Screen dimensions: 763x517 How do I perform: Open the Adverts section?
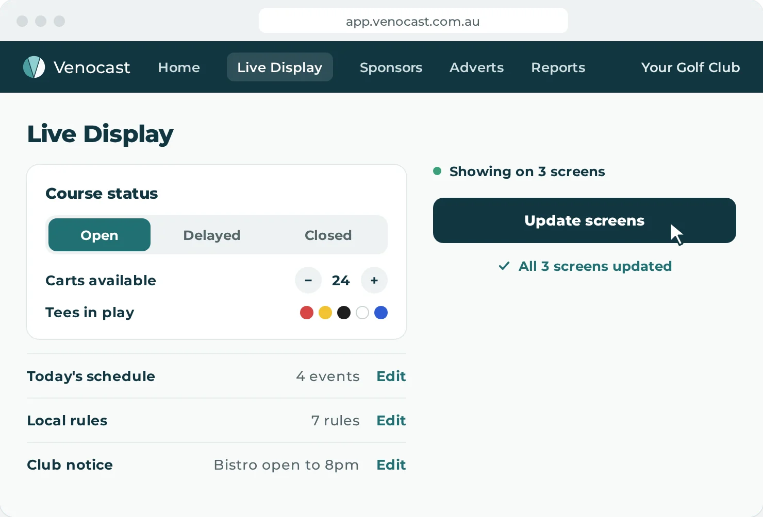coord(476,67)
